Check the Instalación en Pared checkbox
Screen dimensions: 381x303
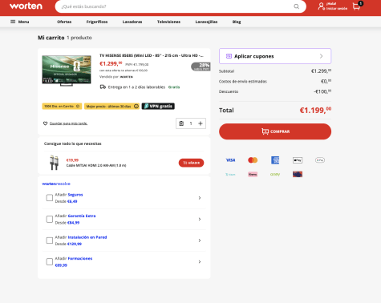[x=50, y=240]
